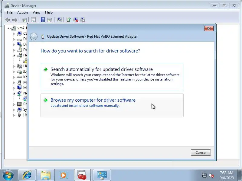The width and height of the screenshot is (242, 181).
Task: Click the Forward arrow in Device Manager toolbar
Action: (x=15, y=20)
